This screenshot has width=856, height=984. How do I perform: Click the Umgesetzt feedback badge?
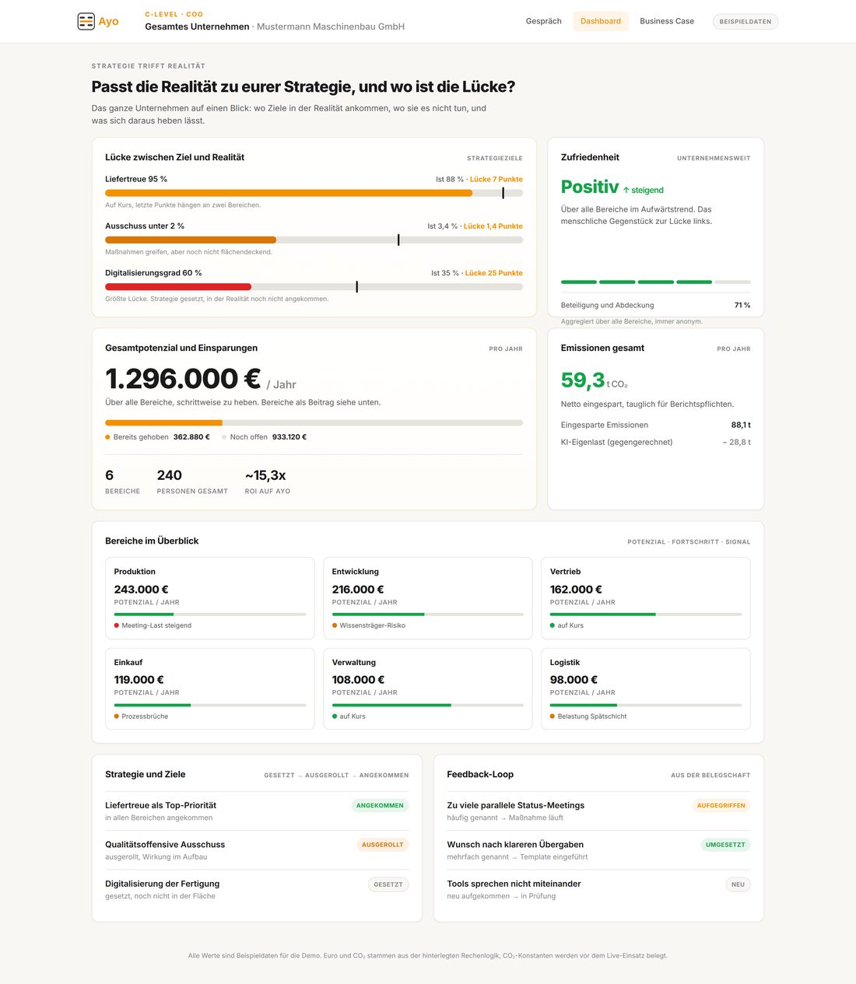click(725, 845)
